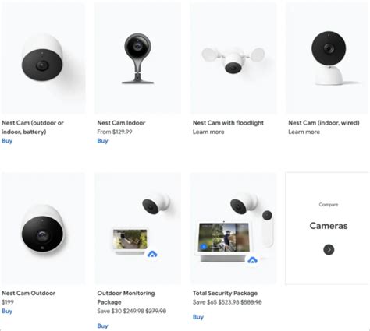Open Nest Cam indoor wired image
Viewport: 370px width, 331px height.
(x=327, y=58)
